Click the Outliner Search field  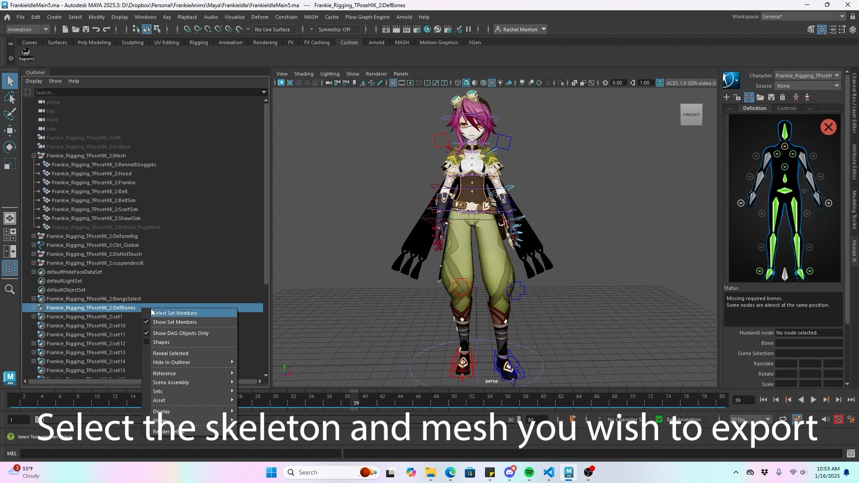pyautogui.click(x=148, y=93)
